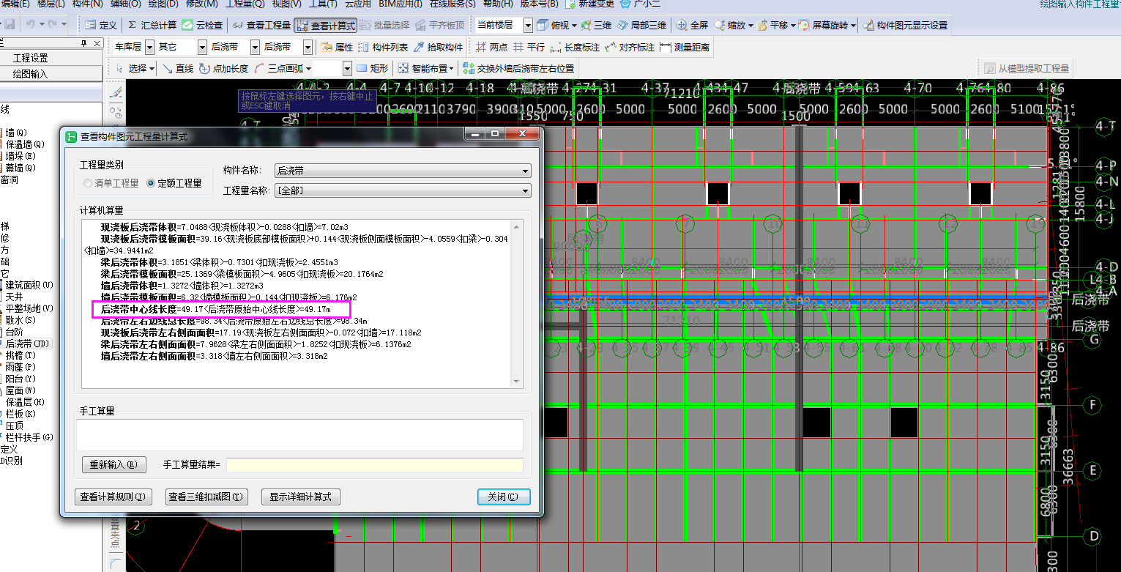Click 交换外墙后浇带左右位置 swap tool
The width and height of the screenshot is (1121, 572).
tap(517, 68)
